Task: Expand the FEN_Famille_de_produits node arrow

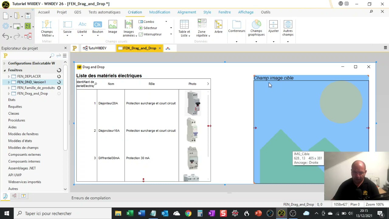Action: coord(9,88)
